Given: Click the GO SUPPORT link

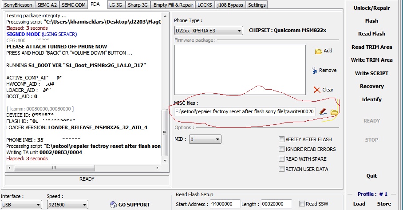Looking at the screenshot, I should click(x=134, y=205).
